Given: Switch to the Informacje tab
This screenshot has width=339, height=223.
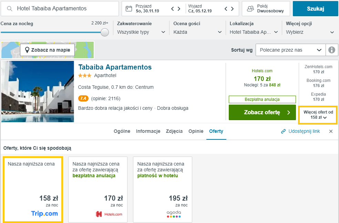Looking at the screenshot, I should (x=148, y=131).
